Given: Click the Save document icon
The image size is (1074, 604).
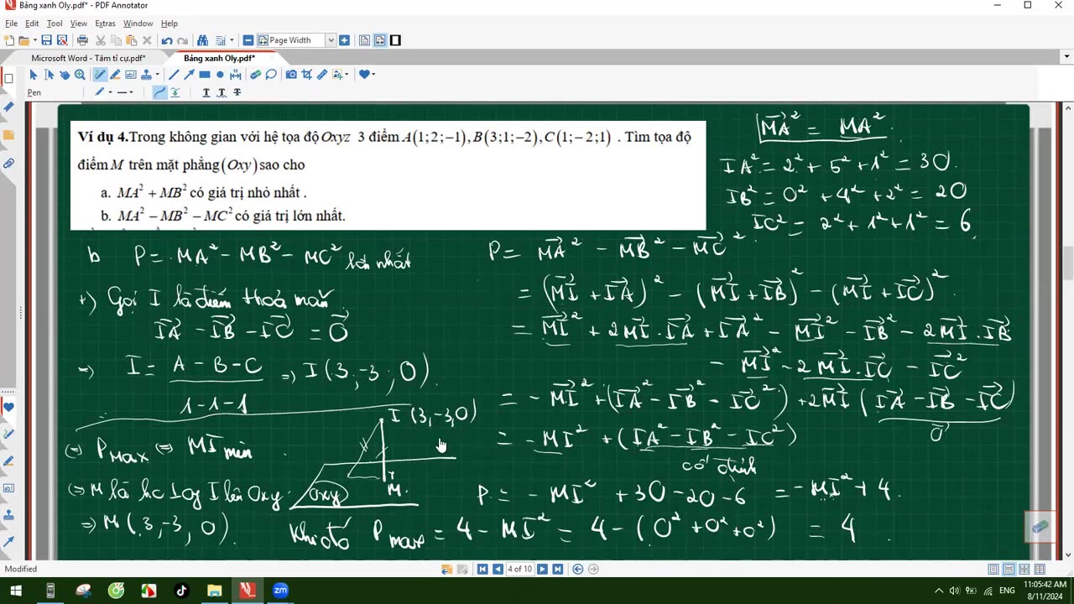Looking at the screenshot, I should tap(46, 40).
